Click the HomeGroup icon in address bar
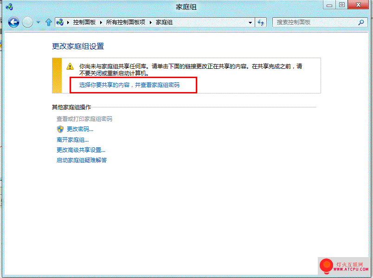 [60, 22]
